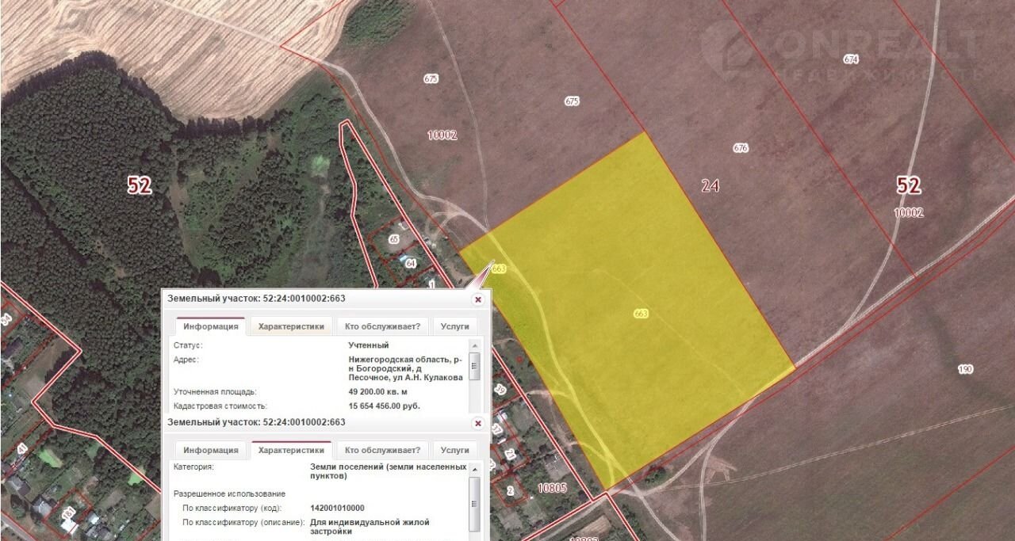The width and height of the screenshot is (1015, 541).
Task: Select parcel 674 marker on the map
Action: [x=851, y=59]
